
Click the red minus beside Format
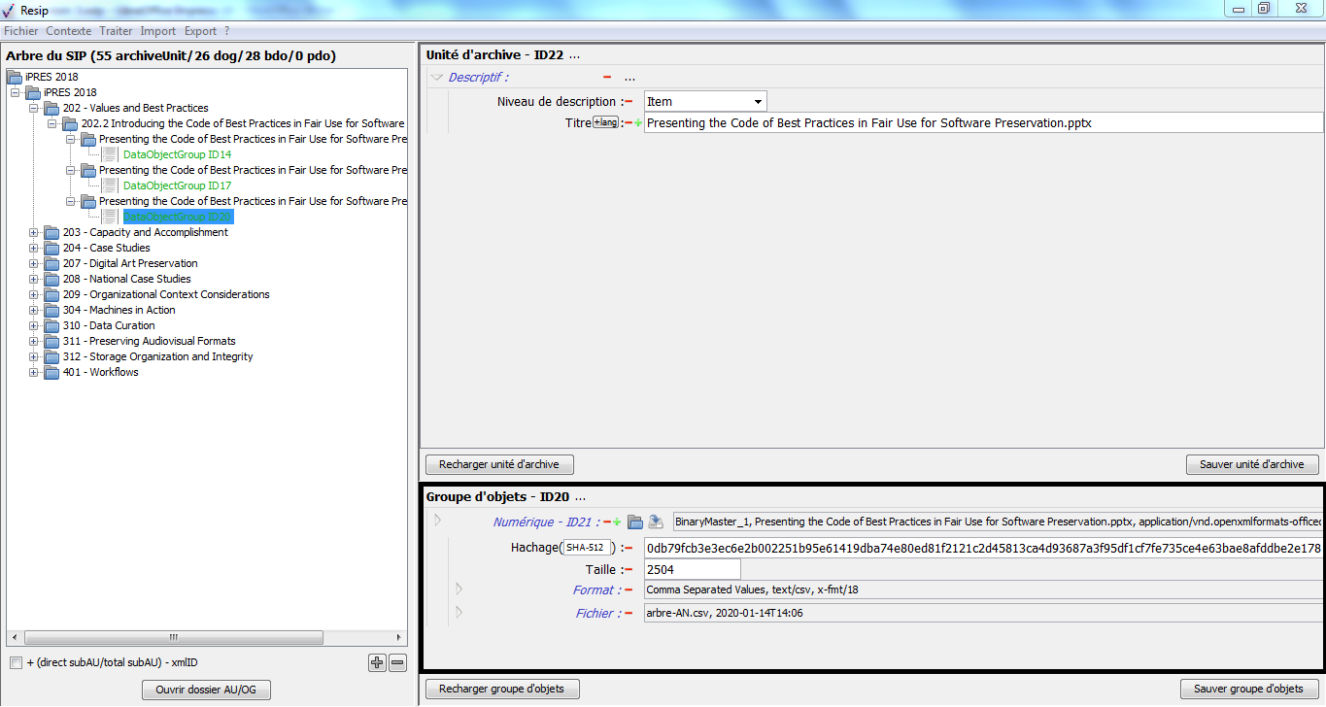click(x=628, y=589)
